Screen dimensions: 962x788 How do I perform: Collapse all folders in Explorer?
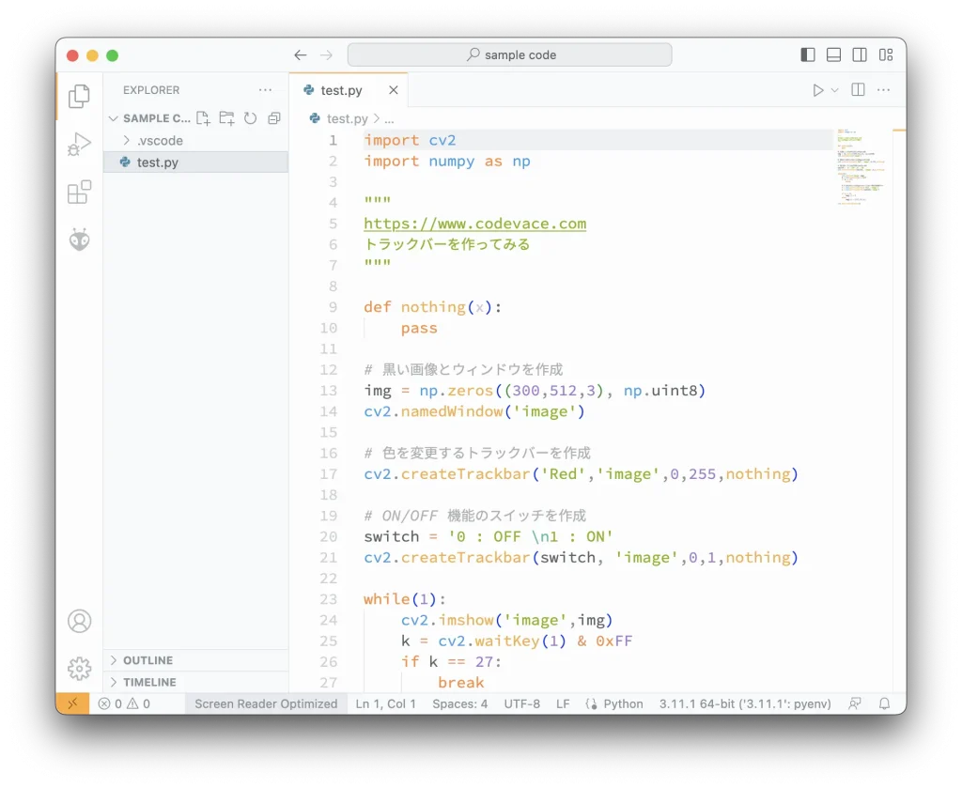click(272, 117)
